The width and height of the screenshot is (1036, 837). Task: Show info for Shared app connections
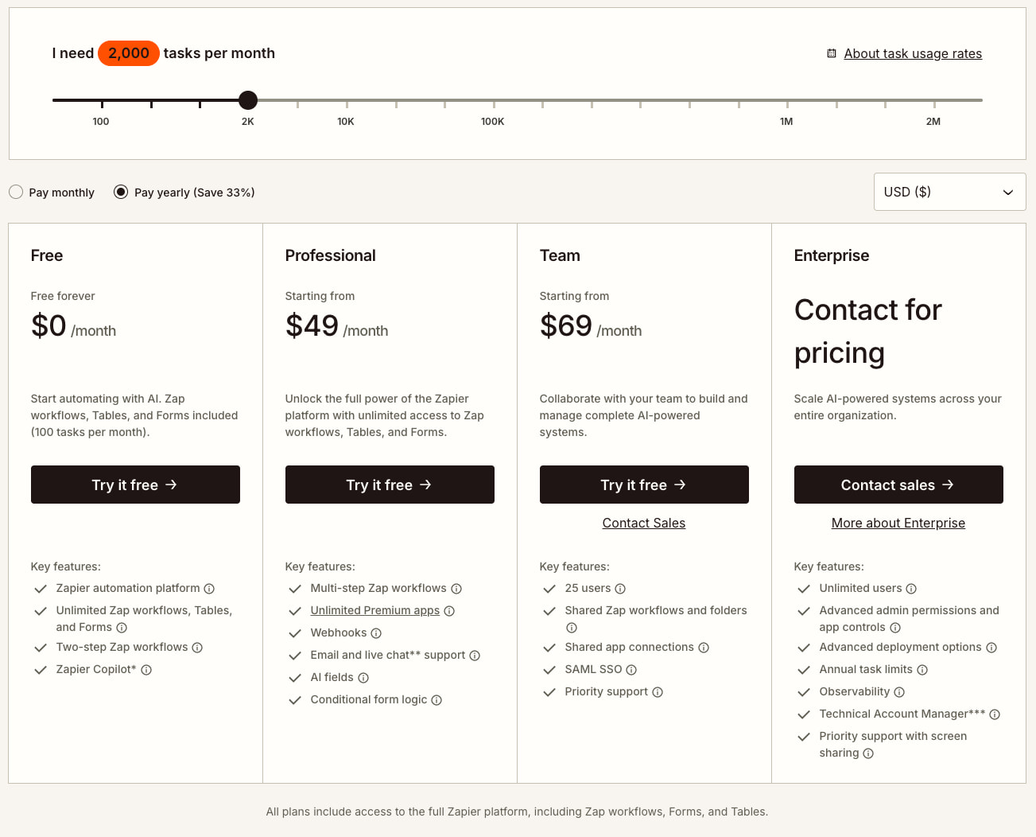click(704, 648)
